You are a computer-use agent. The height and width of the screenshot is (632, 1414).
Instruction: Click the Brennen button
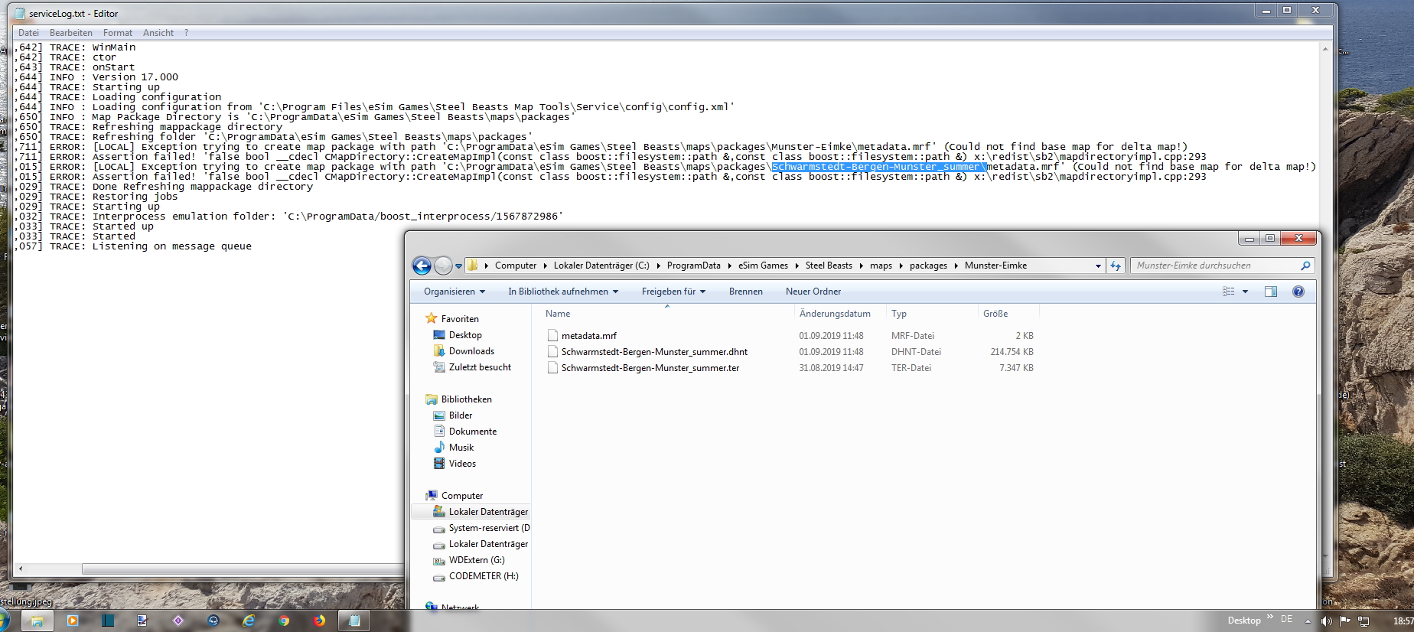coord(745,292)
